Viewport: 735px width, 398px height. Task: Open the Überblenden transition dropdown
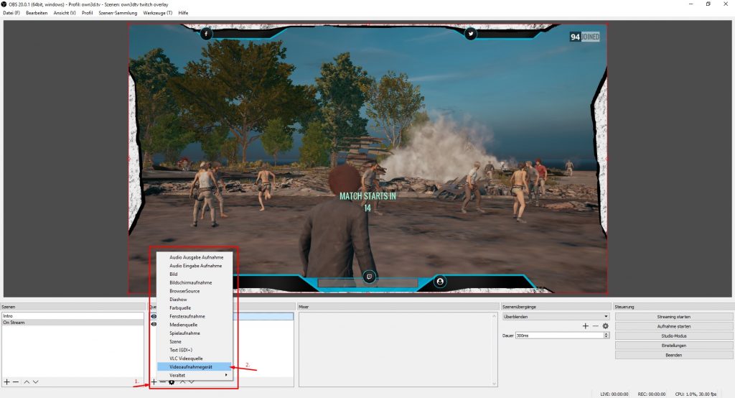pos(555,316)
